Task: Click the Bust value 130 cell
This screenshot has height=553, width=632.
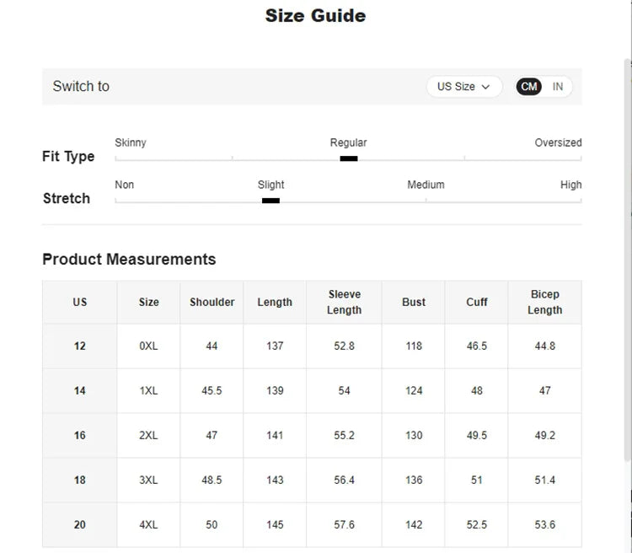Action: [x=414, y=436]
